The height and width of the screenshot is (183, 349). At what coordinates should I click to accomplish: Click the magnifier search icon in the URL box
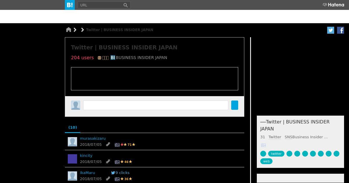click(x=126, y=5)
